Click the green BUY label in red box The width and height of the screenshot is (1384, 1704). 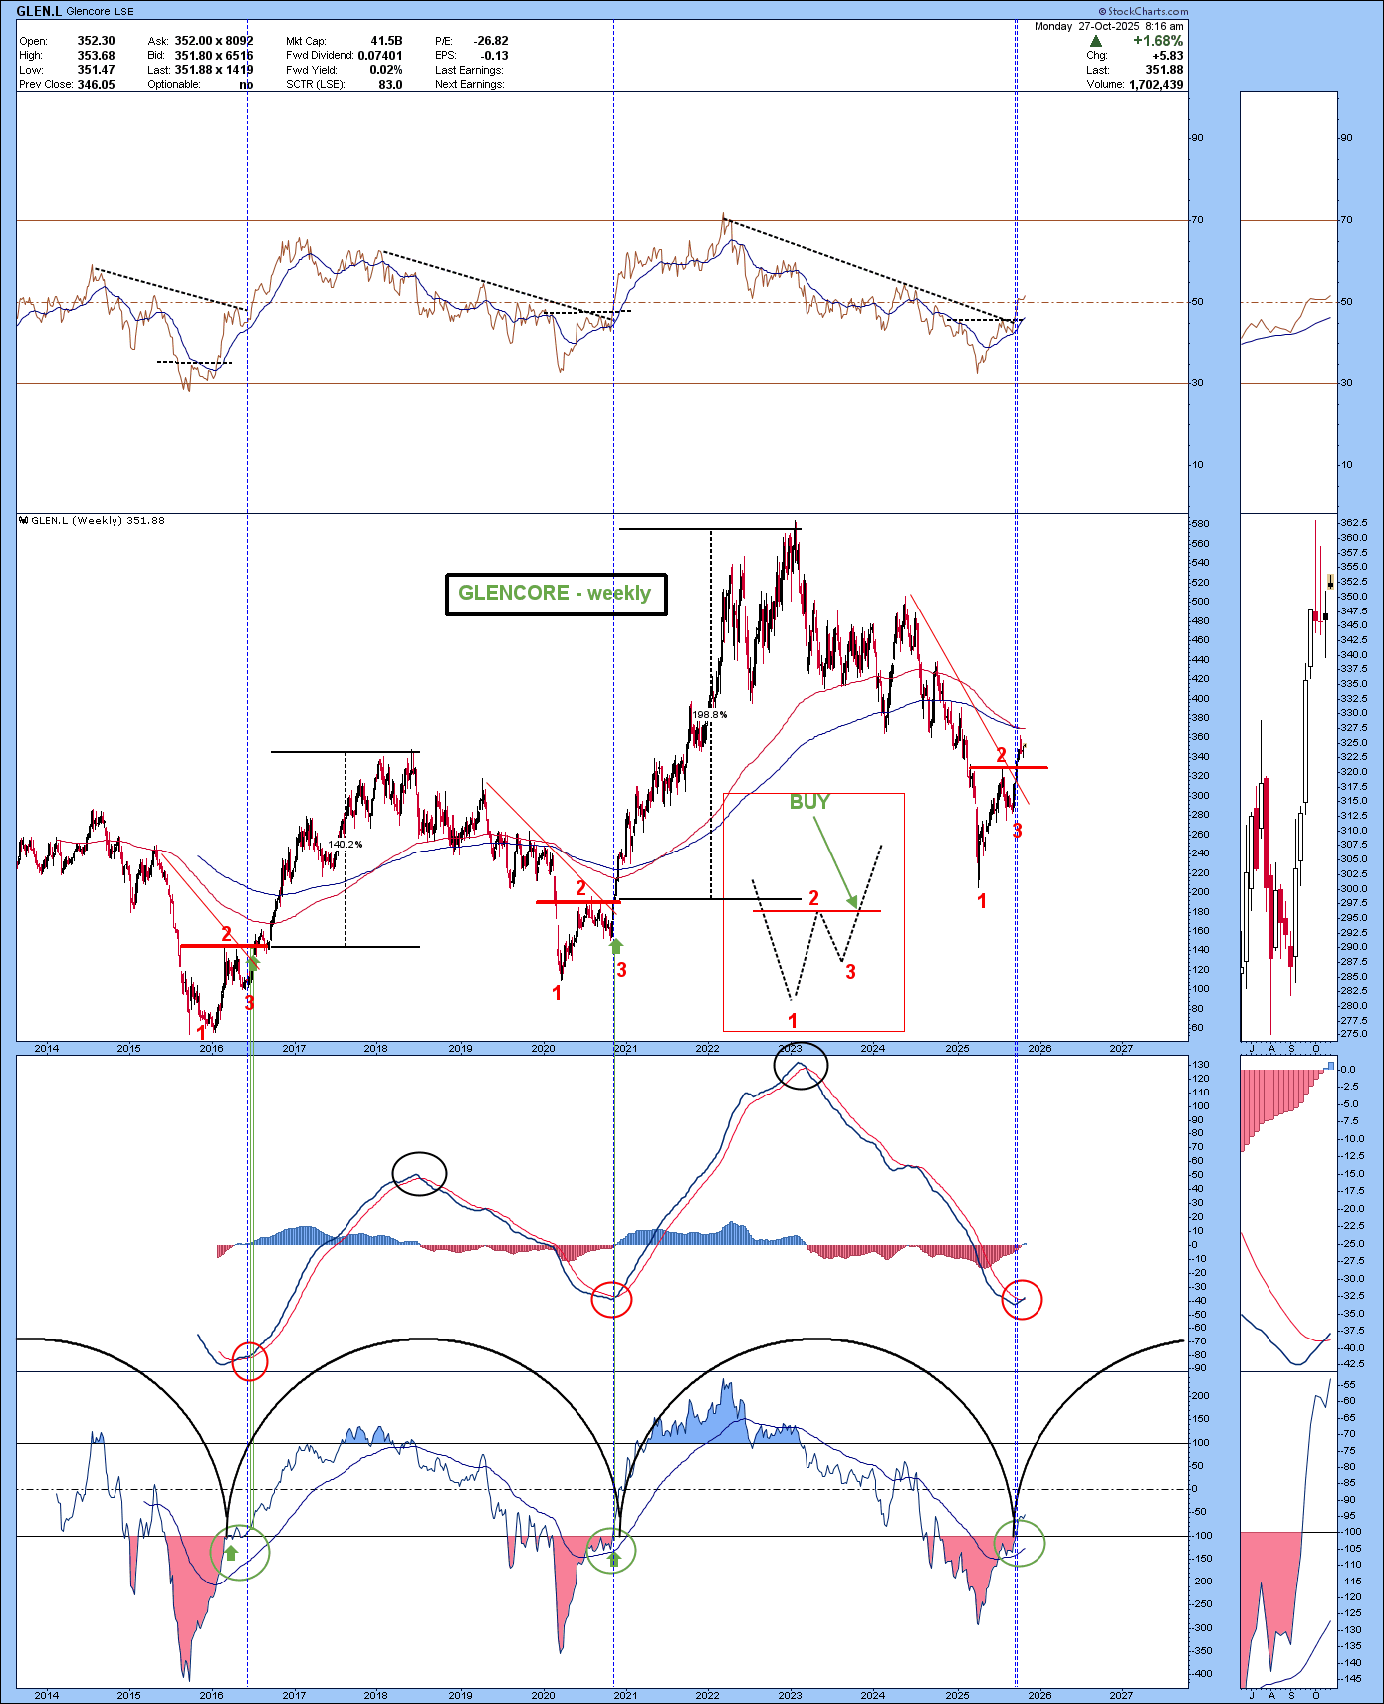pos(808,802)
